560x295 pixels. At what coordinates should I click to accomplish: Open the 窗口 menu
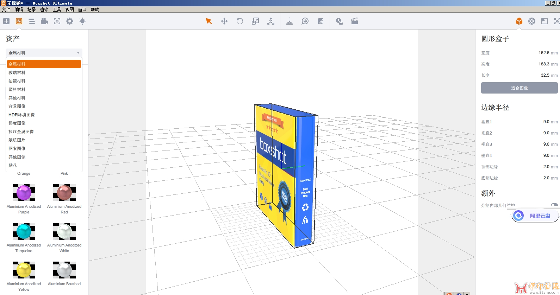click(x=82, y=9)
